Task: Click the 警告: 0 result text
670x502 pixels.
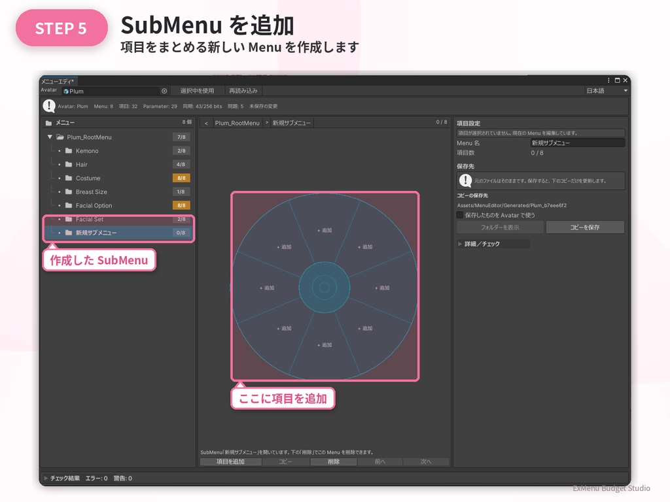Action: click(x=122, y=478)
